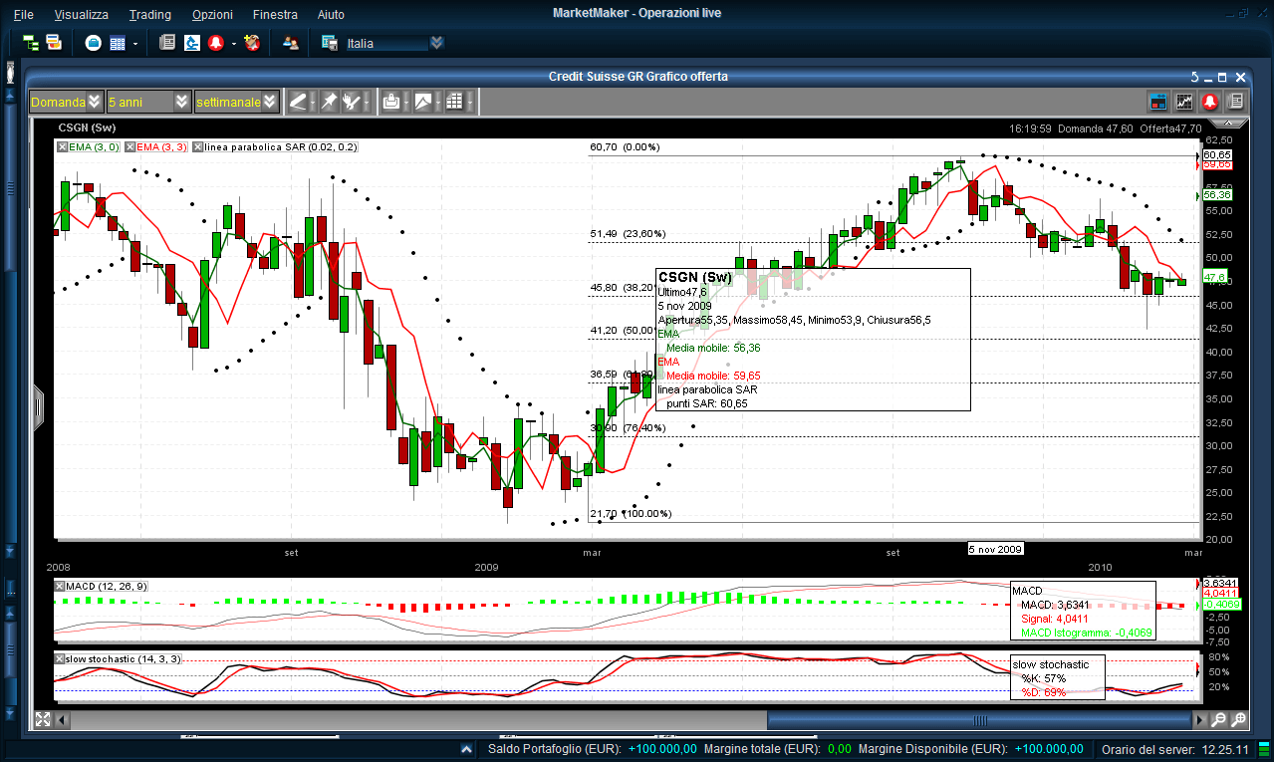Screen dimensions: 1274x762
Task: Open the news newspaper icon in the main toolbar
Action: pos(167,43)
